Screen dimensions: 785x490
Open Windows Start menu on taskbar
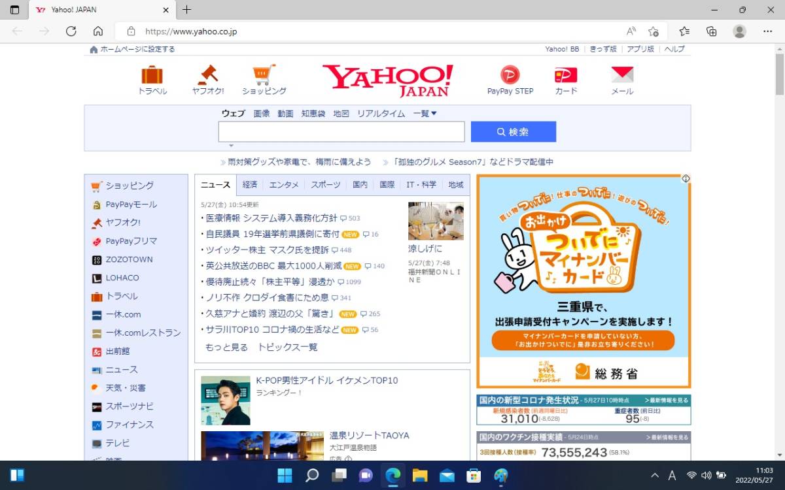coord(285,475)
